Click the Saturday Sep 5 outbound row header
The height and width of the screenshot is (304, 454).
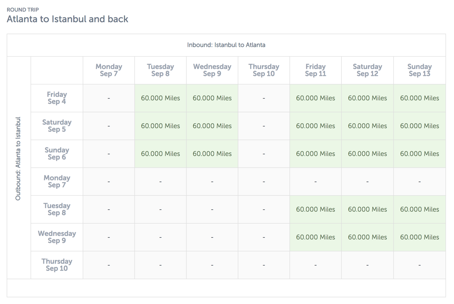(57, 126)
